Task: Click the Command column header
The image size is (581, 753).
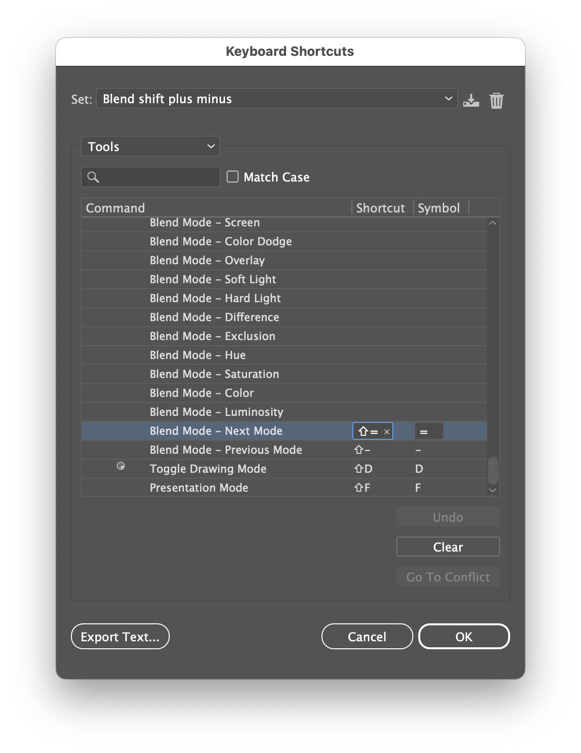Action: [115, 208]
